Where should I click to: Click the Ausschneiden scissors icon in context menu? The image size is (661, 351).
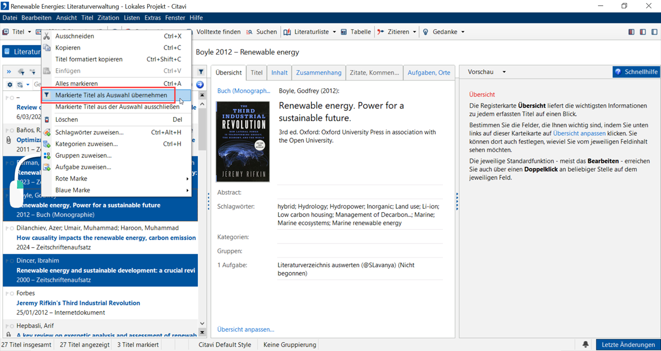(x=46, y=36)
